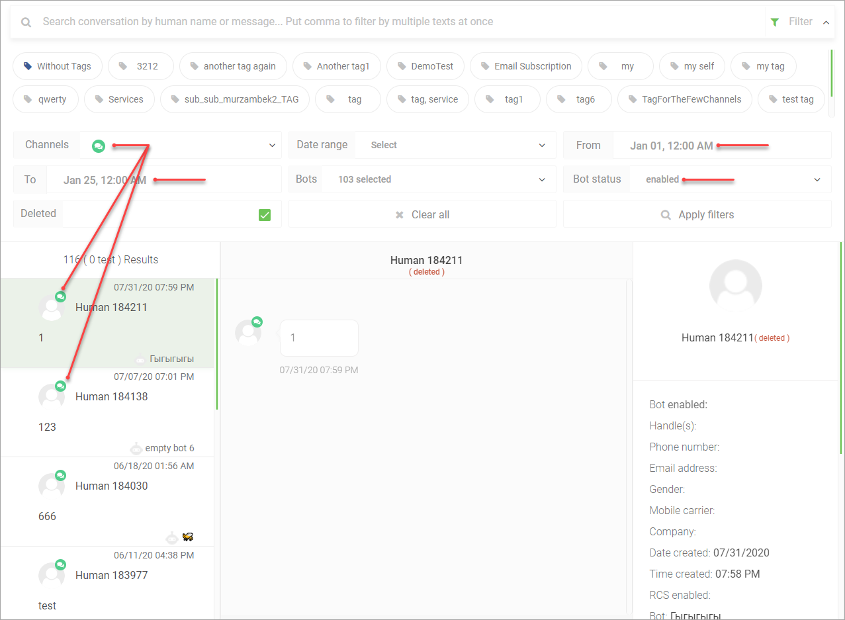Click the avatar of Human 184030

(52, 486)
